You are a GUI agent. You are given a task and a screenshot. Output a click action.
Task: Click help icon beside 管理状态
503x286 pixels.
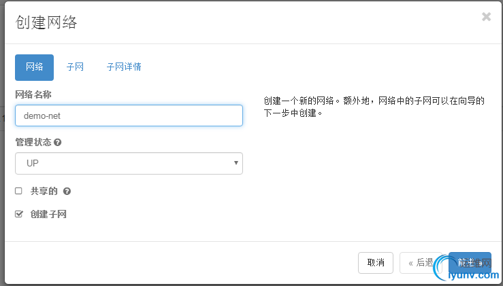click(x=58, y=143)
